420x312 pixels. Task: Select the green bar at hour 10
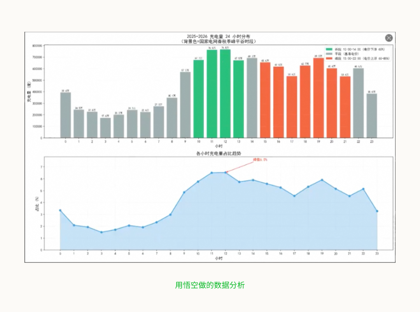click(198, 99)
